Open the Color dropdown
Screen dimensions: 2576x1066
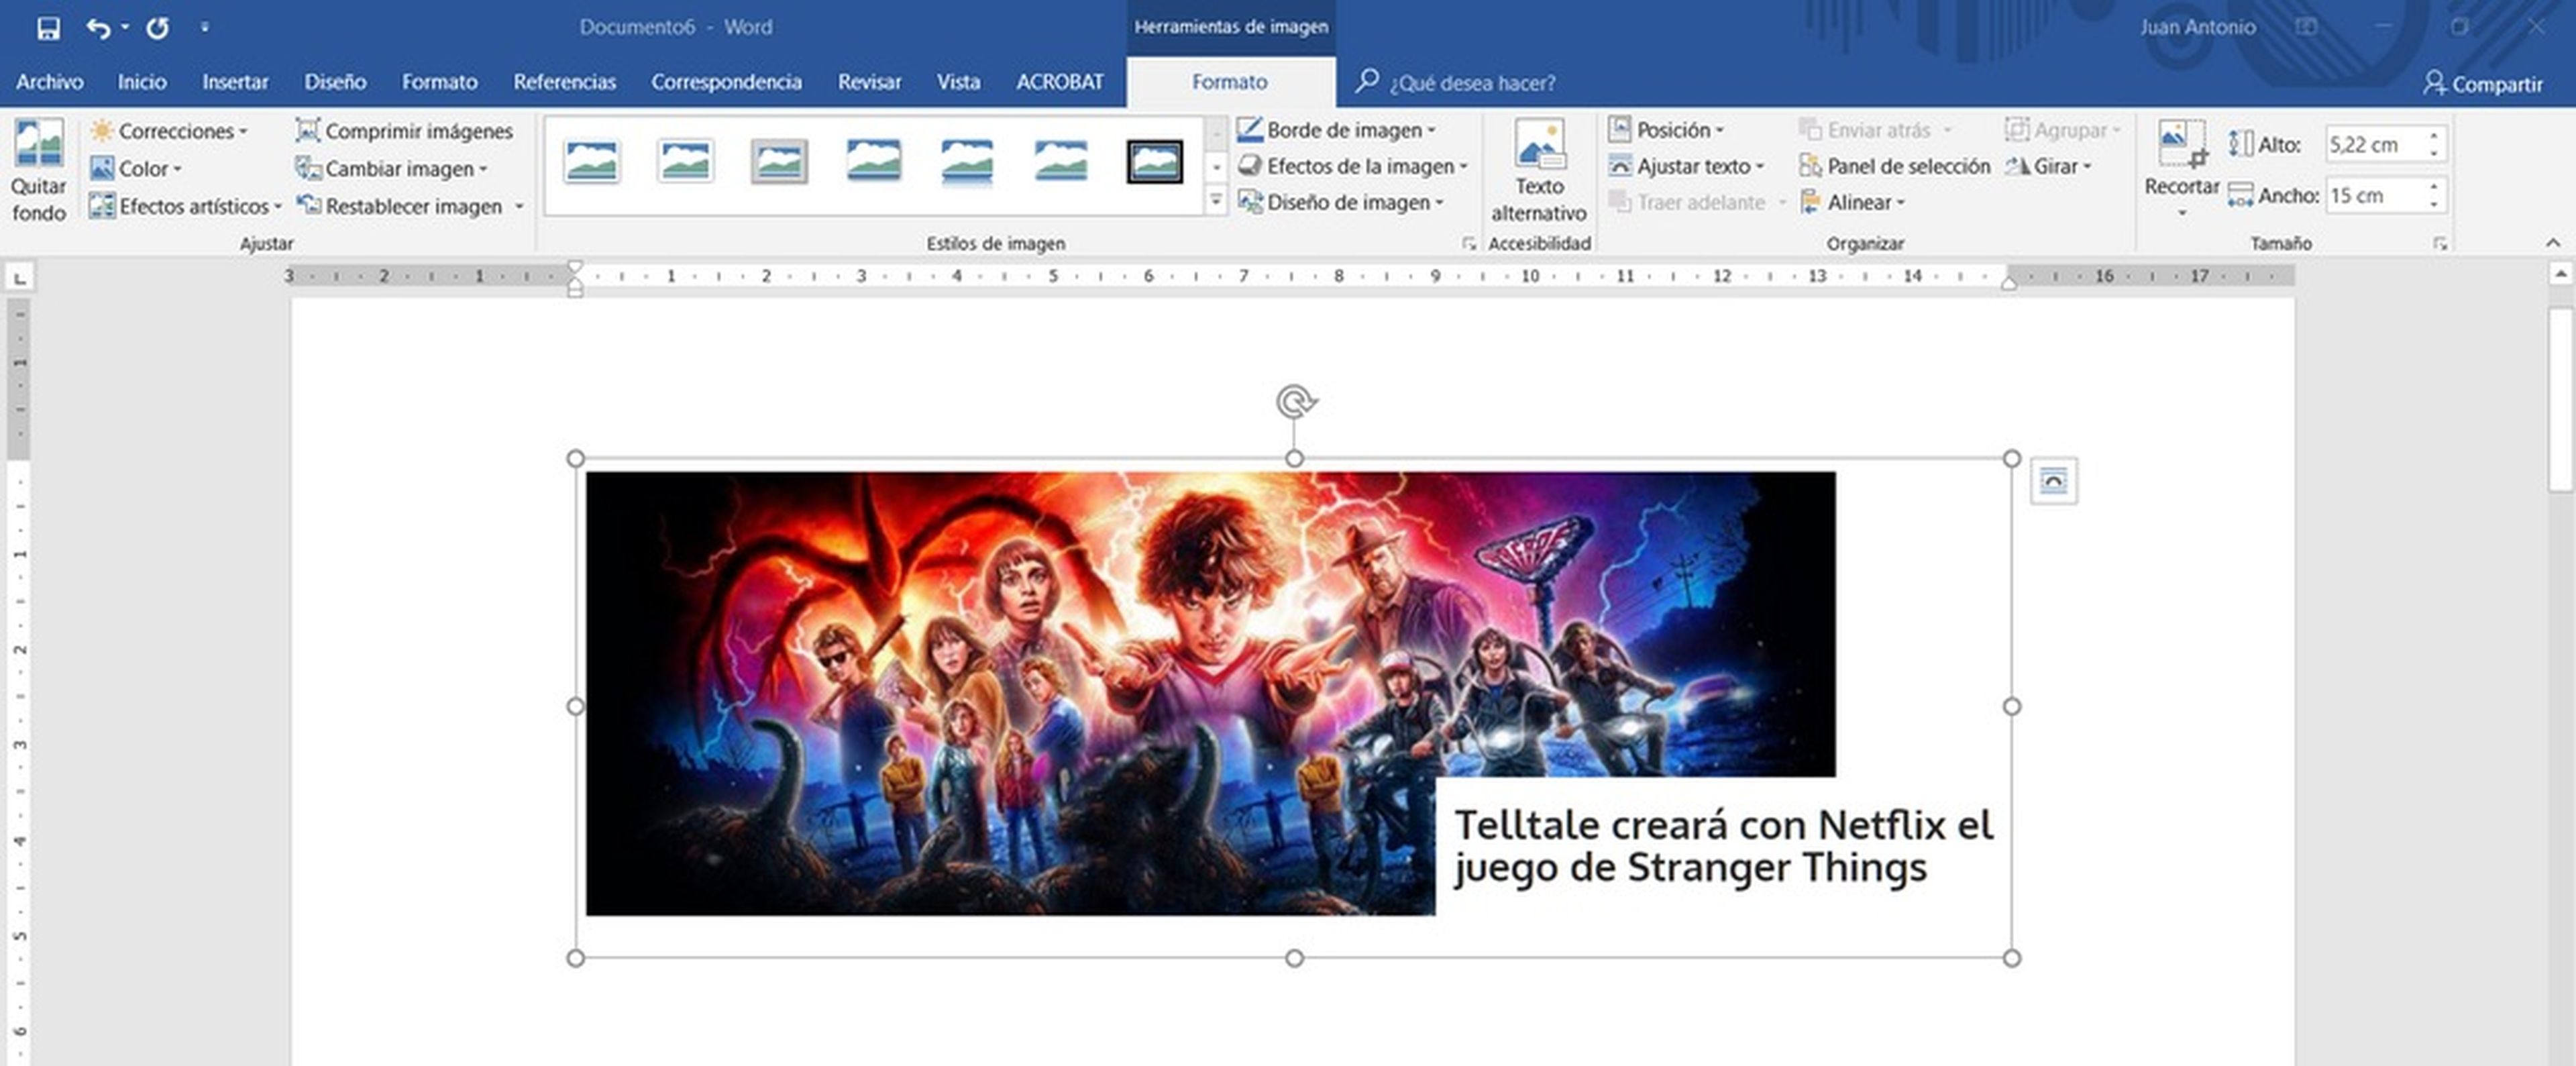[x=135, y=169]
